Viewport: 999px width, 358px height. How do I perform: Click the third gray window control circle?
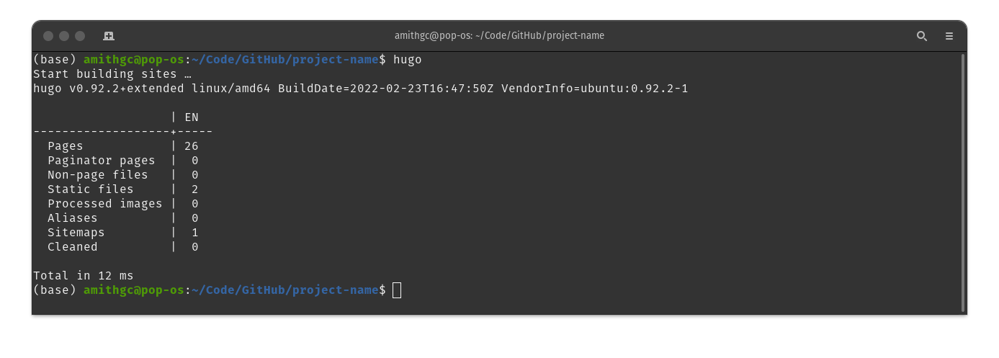coord(80,36)
